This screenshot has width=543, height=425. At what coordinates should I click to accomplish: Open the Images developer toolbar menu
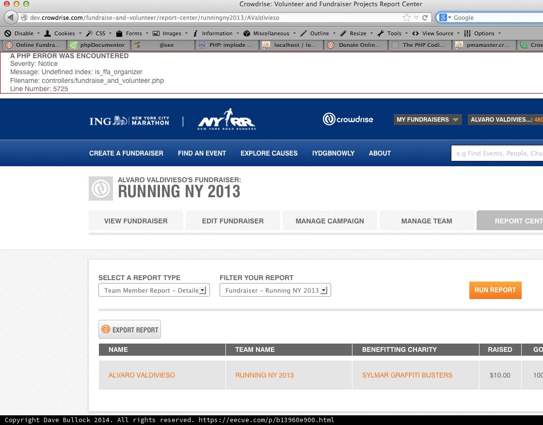pyautogui.click(x=170, y=33)
